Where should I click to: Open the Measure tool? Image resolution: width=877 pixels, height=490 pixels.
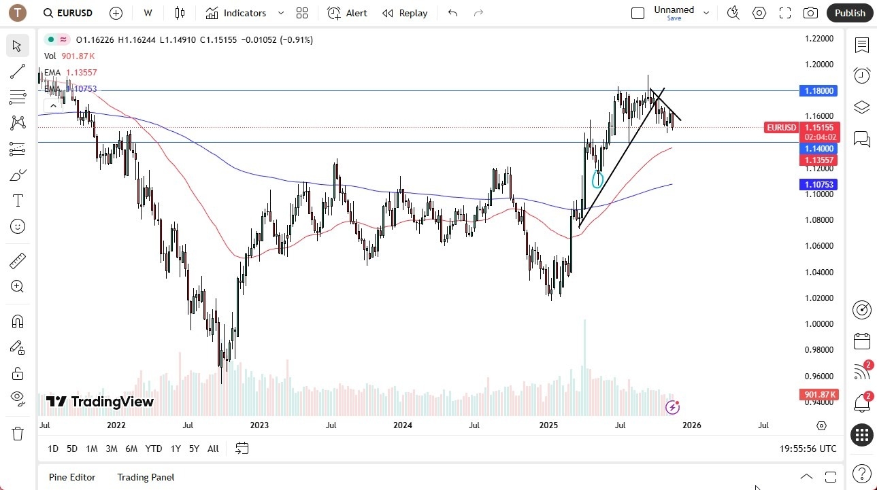click(x=17, y=260)
